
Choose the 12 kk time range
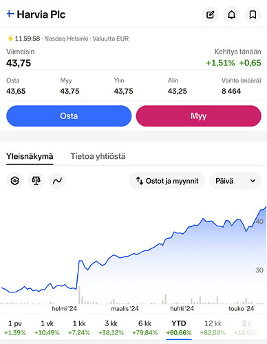213,327
